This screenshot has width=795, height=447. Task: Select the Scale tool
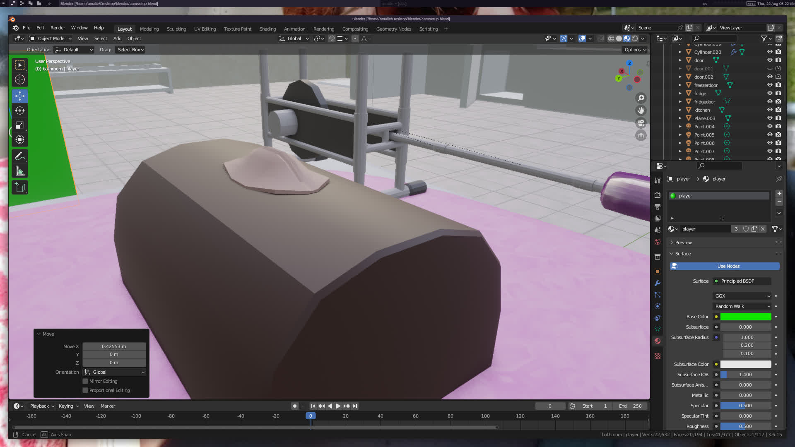click(x=19, y=125)
